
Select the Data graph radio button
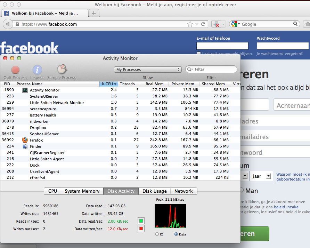click(176, 234)
